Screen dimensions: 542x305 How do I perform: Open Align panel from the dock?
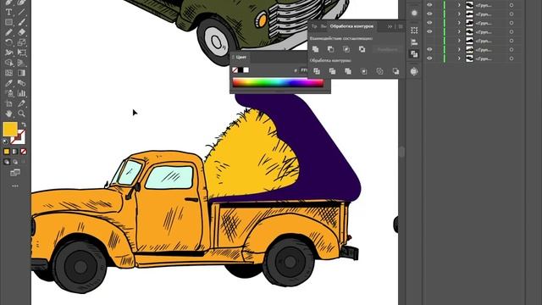414,42
